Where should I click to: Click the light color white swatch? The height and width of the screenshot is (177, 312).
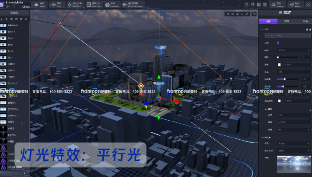pos(279,64)
